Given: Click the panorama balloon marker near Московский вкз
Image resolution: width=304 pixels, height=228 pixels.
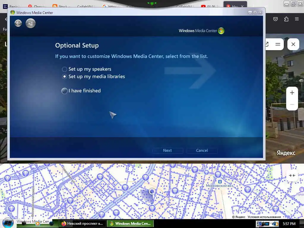Looking at the screenshot, I should 218,174.
